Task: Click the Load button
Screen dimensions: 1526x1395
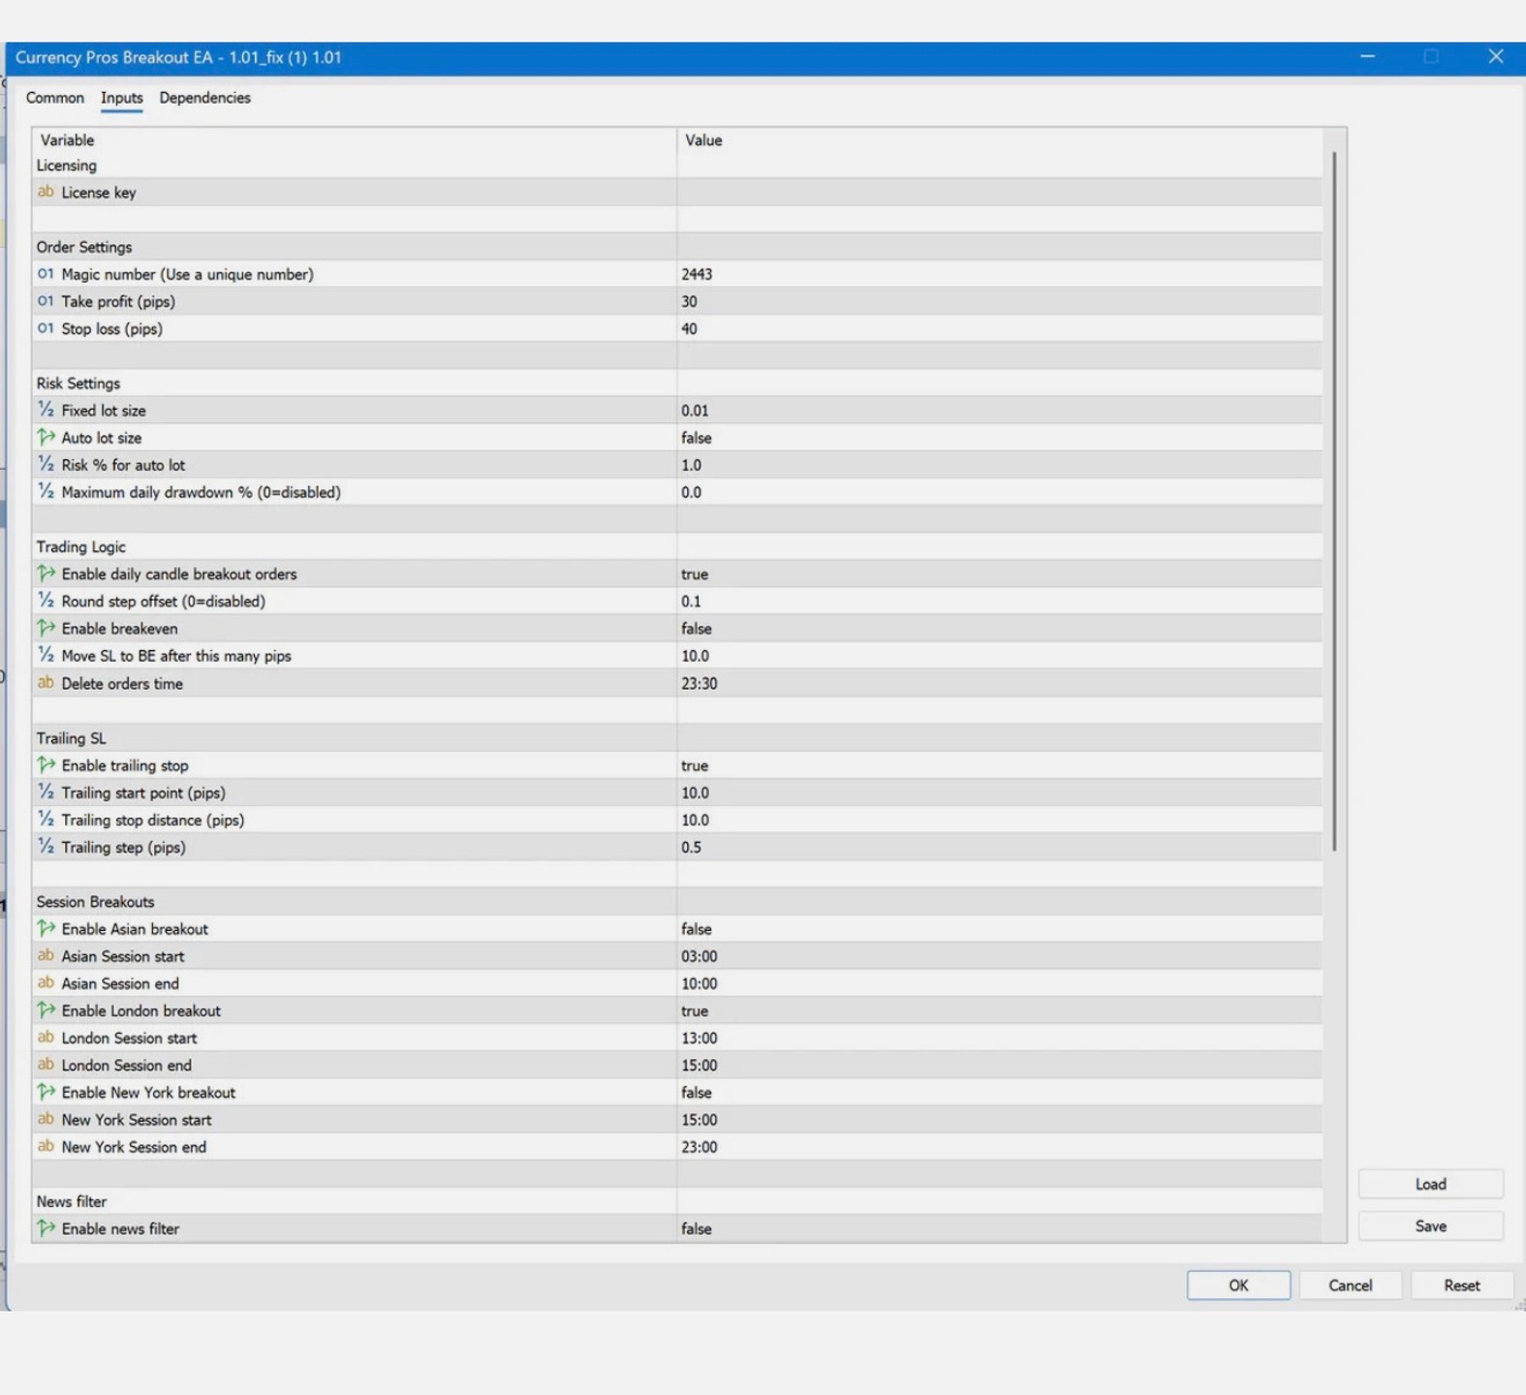Action: click(x=1430, y=1184)
